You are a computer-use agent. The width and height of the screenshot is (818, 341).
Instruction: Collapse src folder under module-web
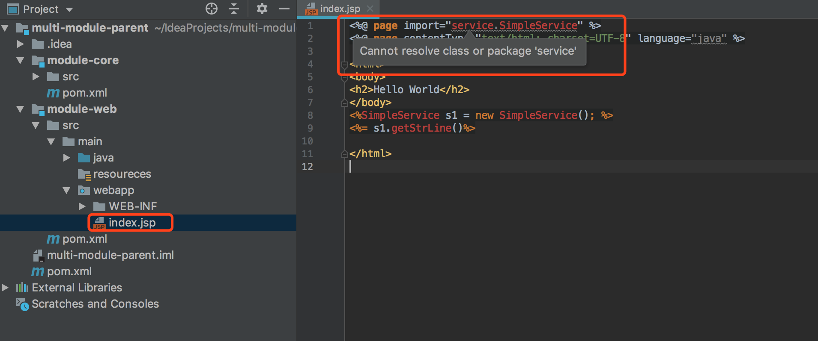pyautogui.click(x=36, y=126)
